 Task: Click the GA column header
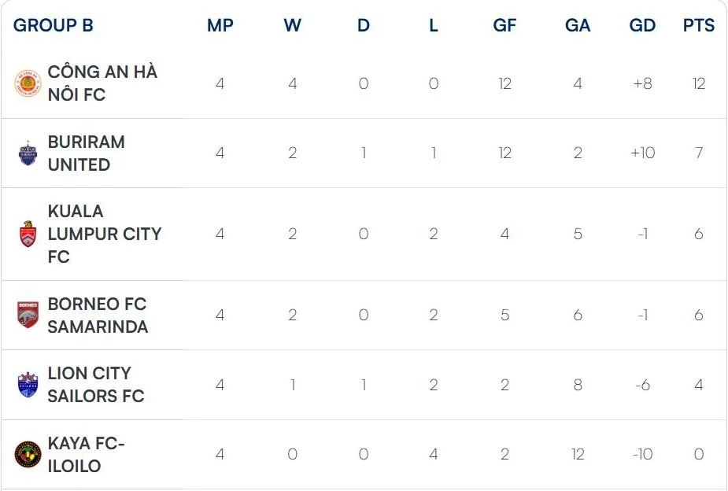(577, 25)
